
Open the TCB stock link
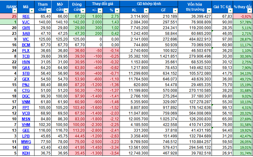[x=26, y=56]
